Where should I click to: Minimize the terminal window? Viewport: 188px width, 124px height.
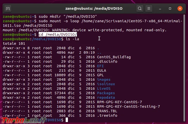pos(160,9)
